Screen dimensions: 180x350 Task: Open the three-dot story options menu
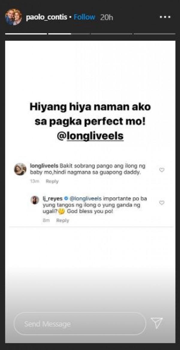pos(165,17)
